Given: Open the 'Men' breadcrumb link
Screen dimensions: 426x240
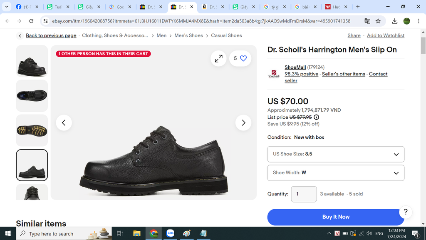Looking at the screenshot, I should tap(161, 36).
